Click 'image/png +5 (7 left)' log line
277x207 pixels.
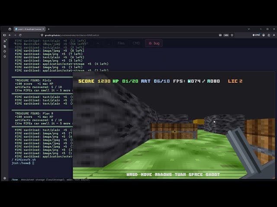pos(49,54)
